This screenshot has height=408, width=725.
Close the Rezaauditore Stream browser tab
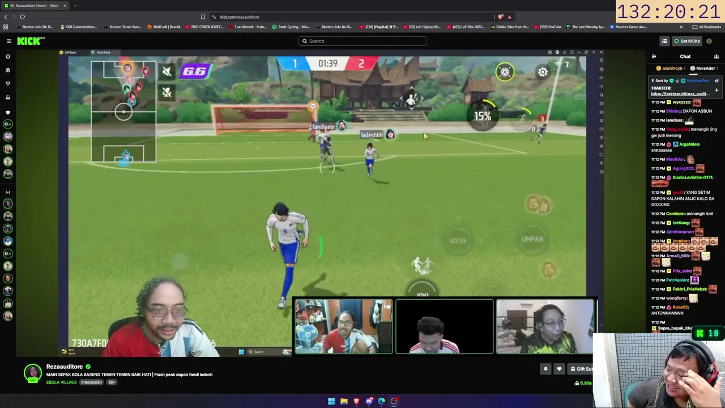[65, 6]
